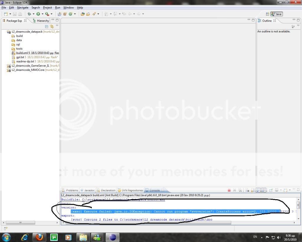Click the Clear Console icon
Screen dimensions: 302x242
(x=248, y=190)
